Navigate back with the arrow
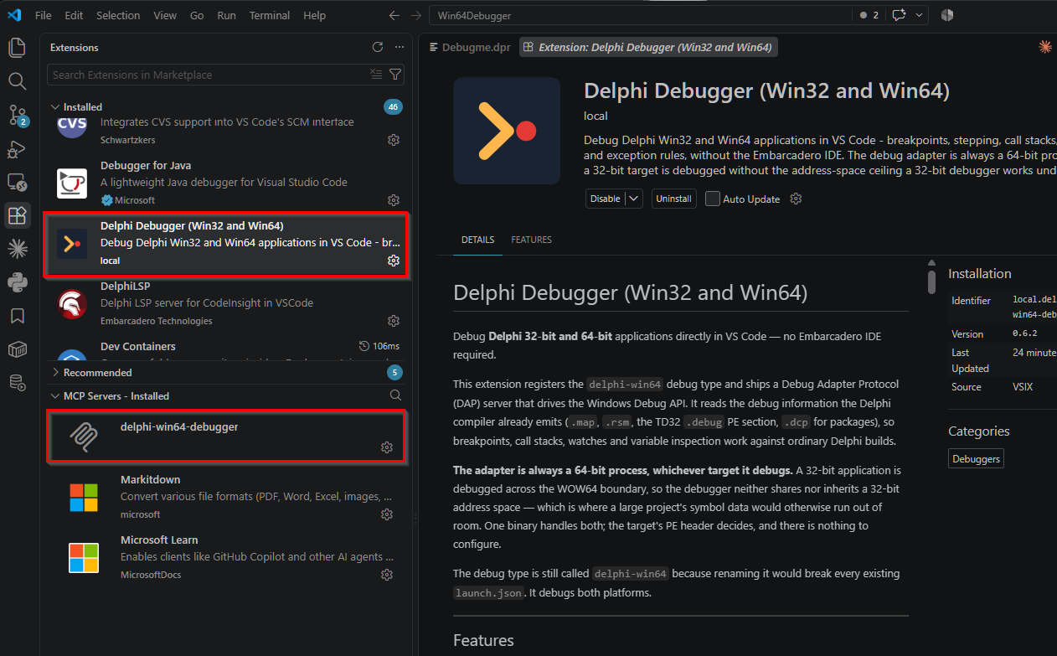 [394, 15]
